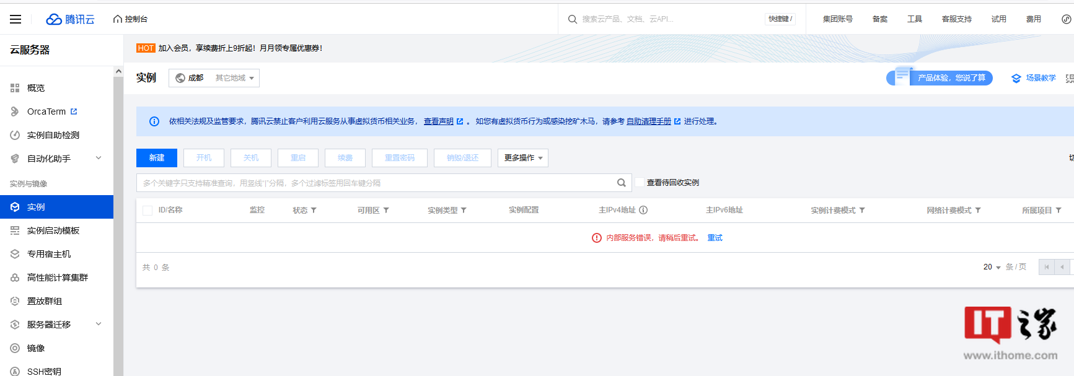Open 实例类型 column filter
The height and width of the screenshot is (376, 1074).
(464, 211)
